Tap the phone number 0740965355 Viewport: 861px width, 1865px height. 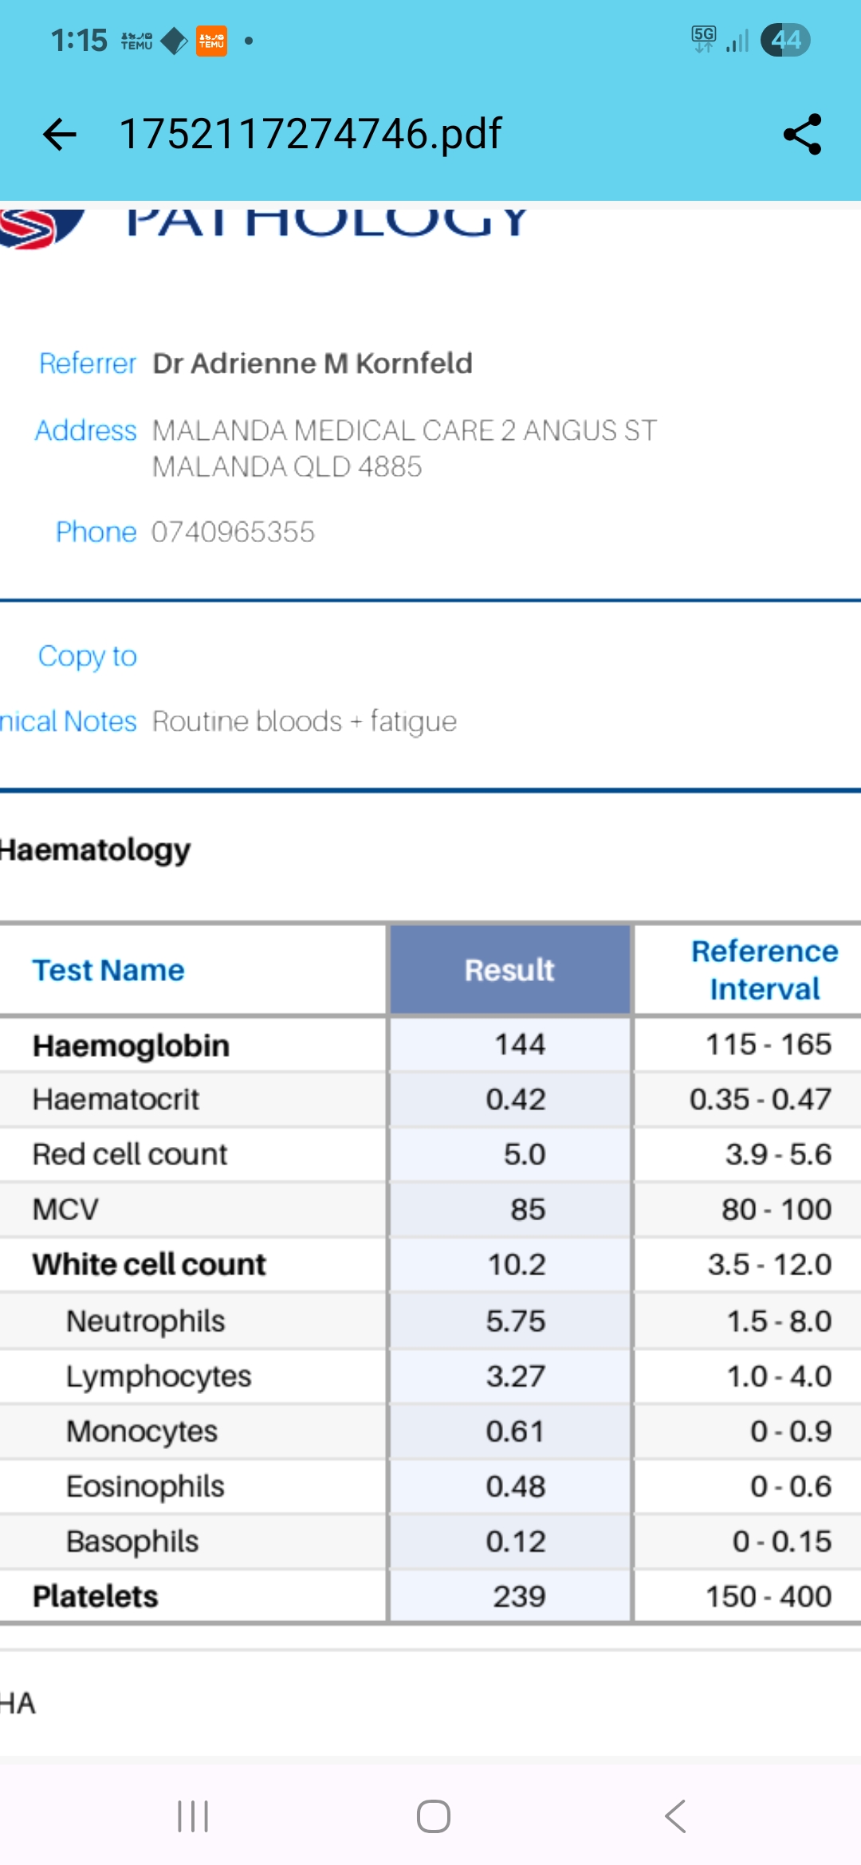[x=233, y=532]
